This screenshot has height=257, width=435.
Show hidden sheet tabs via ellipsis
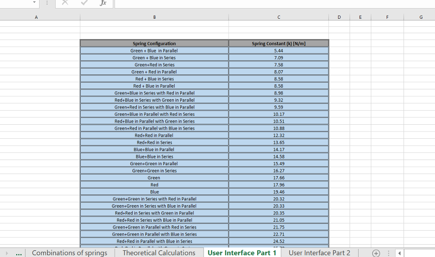19,254
